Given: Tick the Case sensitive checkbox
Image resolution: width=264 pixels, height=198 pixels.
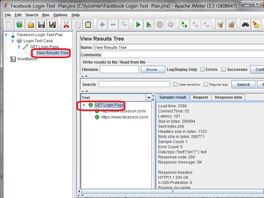Looking at the screenshot, I should [176, 84].
